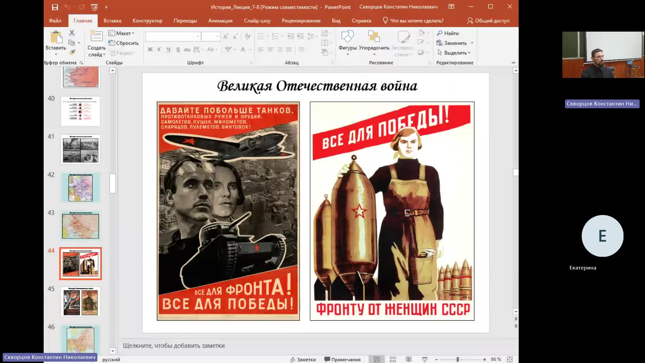Switch to slide sorter view icon

[x=393, y=359]
